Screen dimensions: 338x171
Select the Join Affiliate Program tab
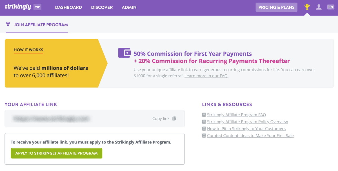41,25
